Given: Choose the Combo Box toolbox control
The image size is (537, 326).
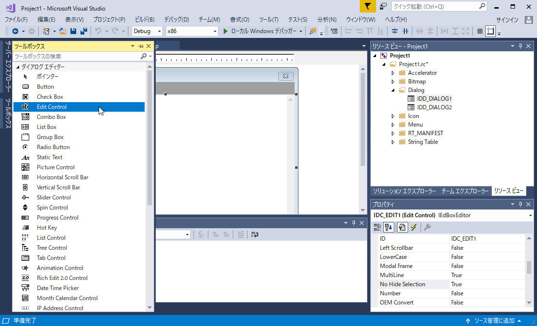Looking at the screenshot, I should [x=79, y=117].
